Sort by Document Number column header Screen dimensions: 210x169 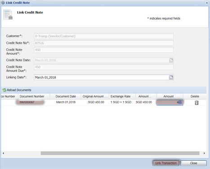point(34,96)
